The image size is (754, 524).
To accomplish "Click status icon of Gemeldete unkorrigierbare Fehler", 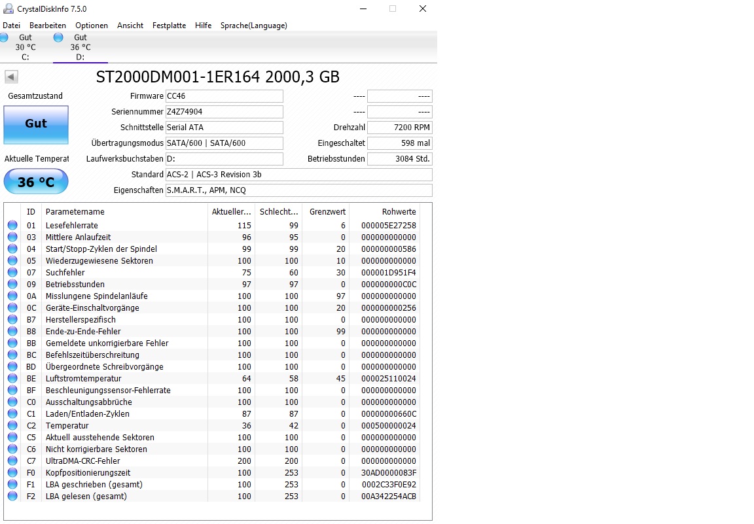I will [12, 343].
